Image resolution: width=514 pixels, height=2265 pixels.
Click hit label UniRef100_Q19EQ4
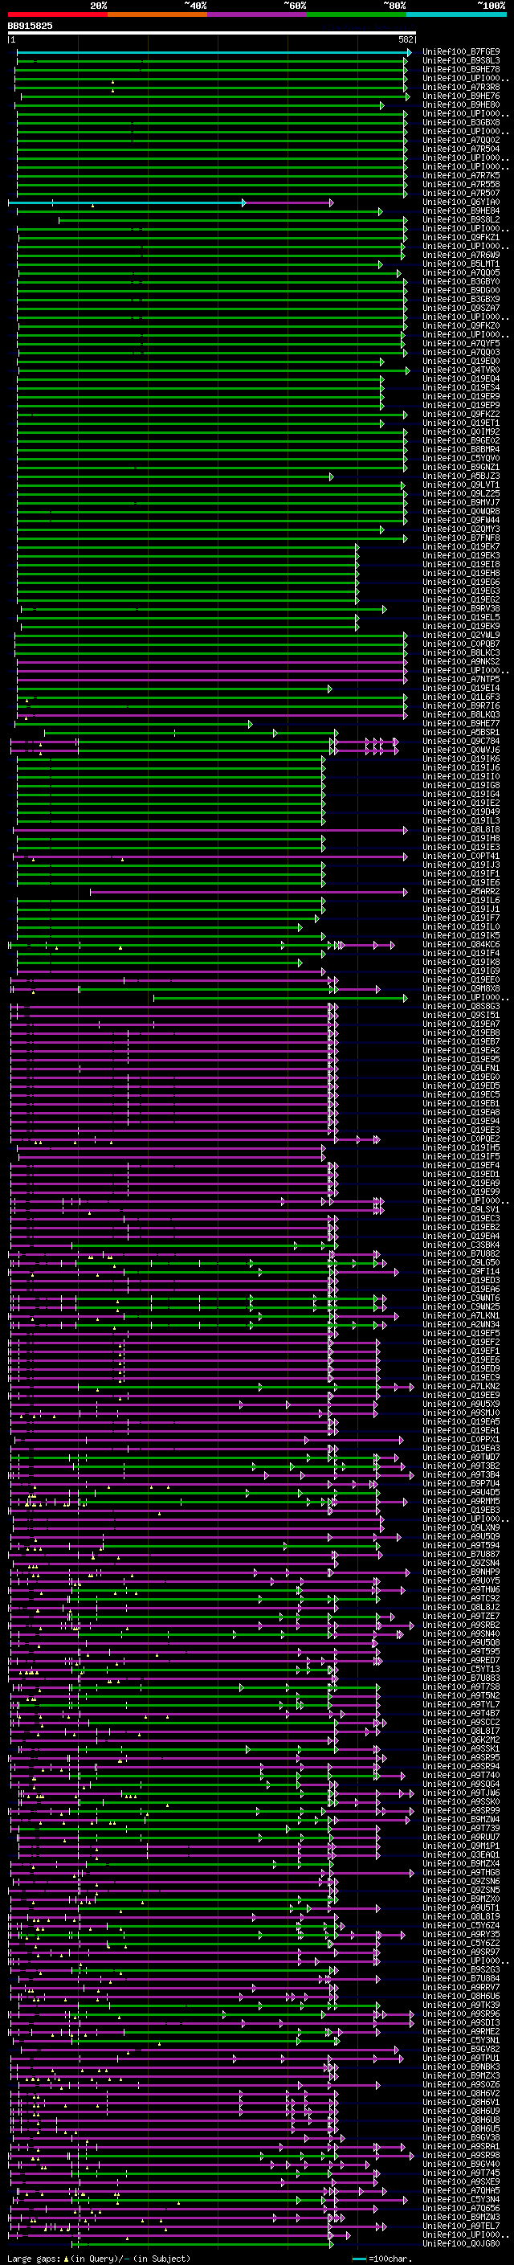461,379
